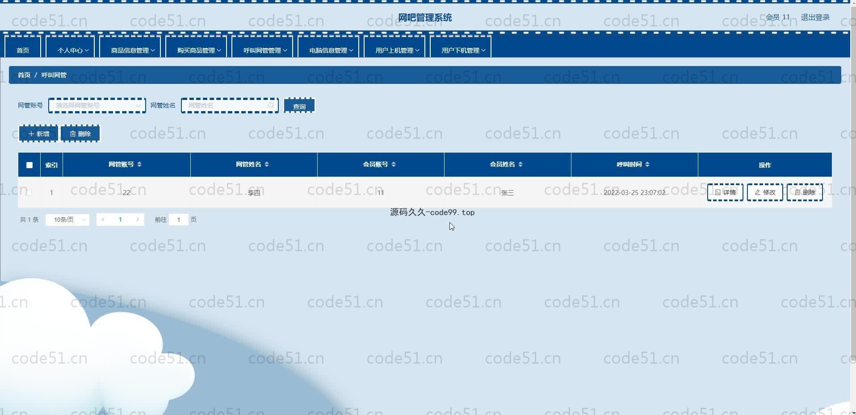Sort by 网管姓名 column
Image resolution: width=856 pixels, height=415 pixels.
tap(267, 164)
